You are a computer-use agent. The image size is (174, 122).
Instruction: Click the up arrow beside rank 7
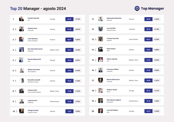(15, 81)
